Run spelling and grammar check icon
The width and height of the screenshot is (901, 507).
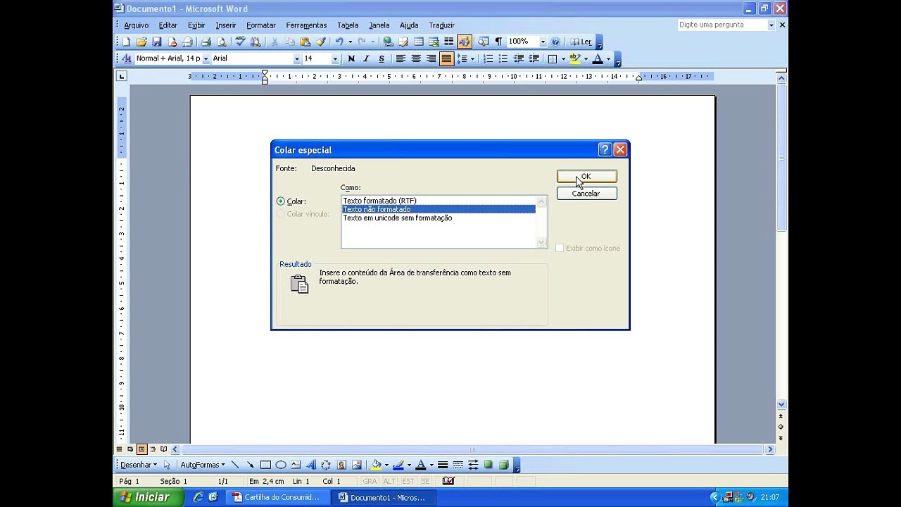(x=240, y=42)
